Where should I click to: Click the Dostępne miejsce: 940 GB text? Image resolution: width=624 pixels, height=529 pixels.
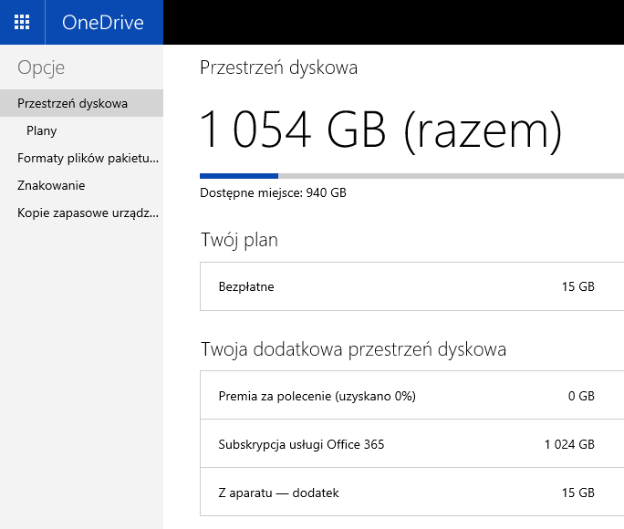pos(273,192)
